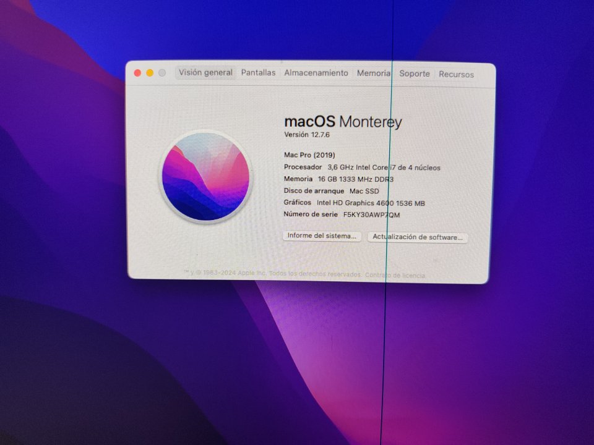Viewport: 594px width, 445px height.
Task: Click the Procesador label
Action: coord(303,167)
